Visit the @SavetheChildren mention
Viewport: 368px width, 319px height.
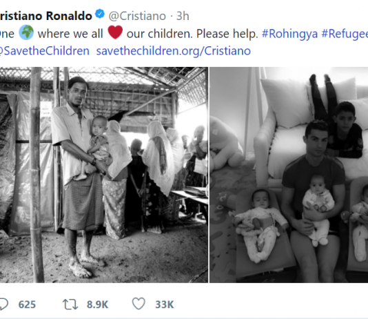click(45, 51)
